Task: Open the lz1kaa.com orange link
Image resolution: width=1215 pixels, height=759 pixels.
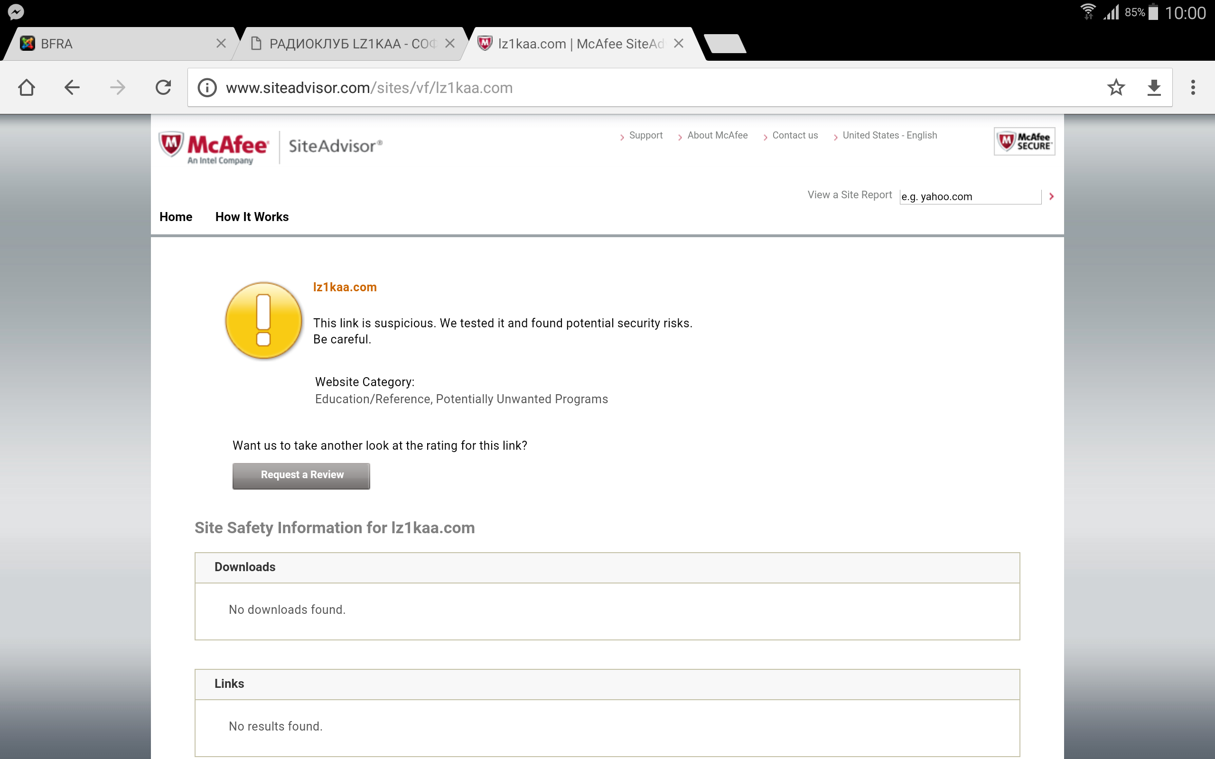Action: (345, 287)
